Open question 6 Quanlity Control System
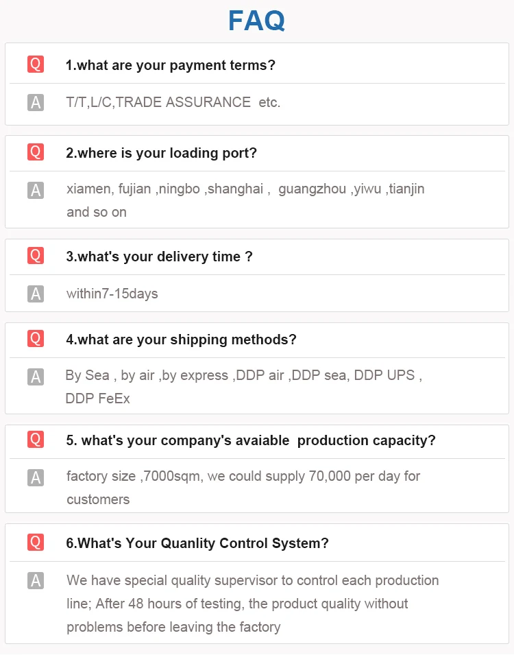 [197, 543]
